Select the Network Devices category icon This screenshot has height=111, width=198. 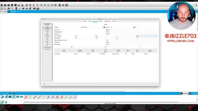(2, 97)
